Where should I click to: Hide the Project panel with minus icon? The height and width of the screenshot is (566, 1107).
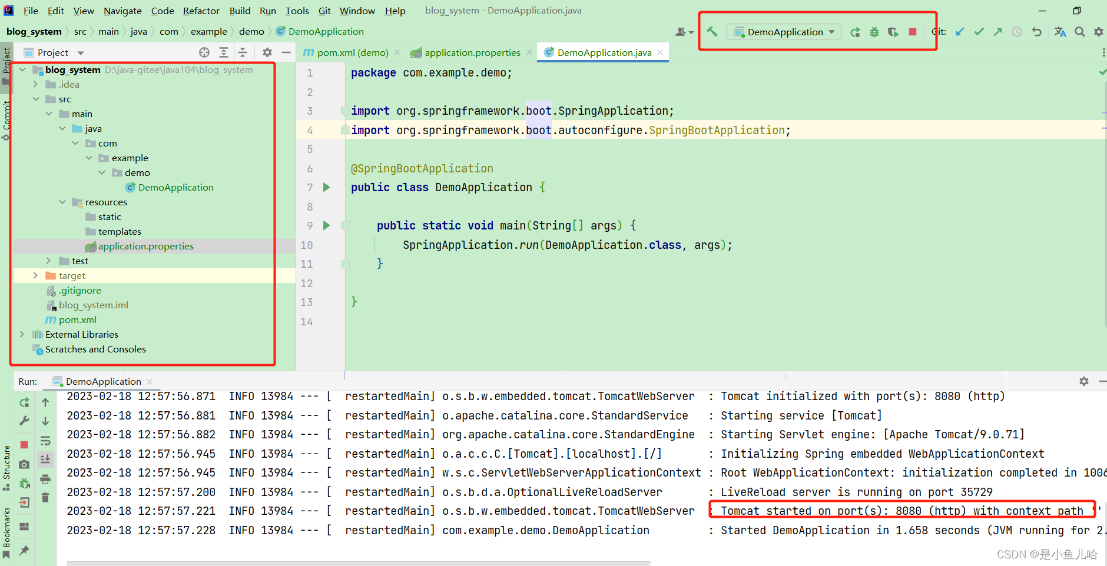click(x=286, y=52)
